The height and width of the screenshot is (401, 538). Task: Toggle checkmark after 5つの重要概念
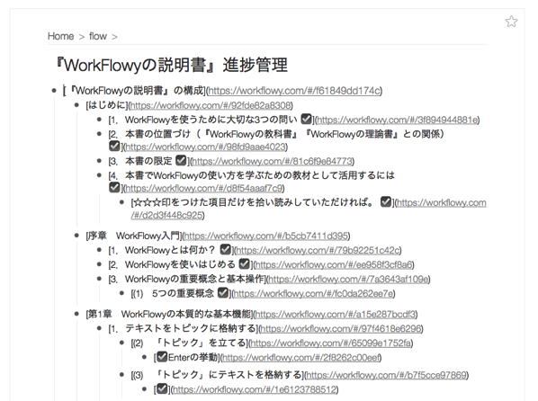[x=223, y=292]
